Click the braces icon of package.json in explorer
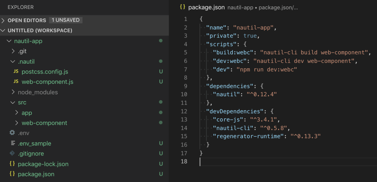 point(12,174)
